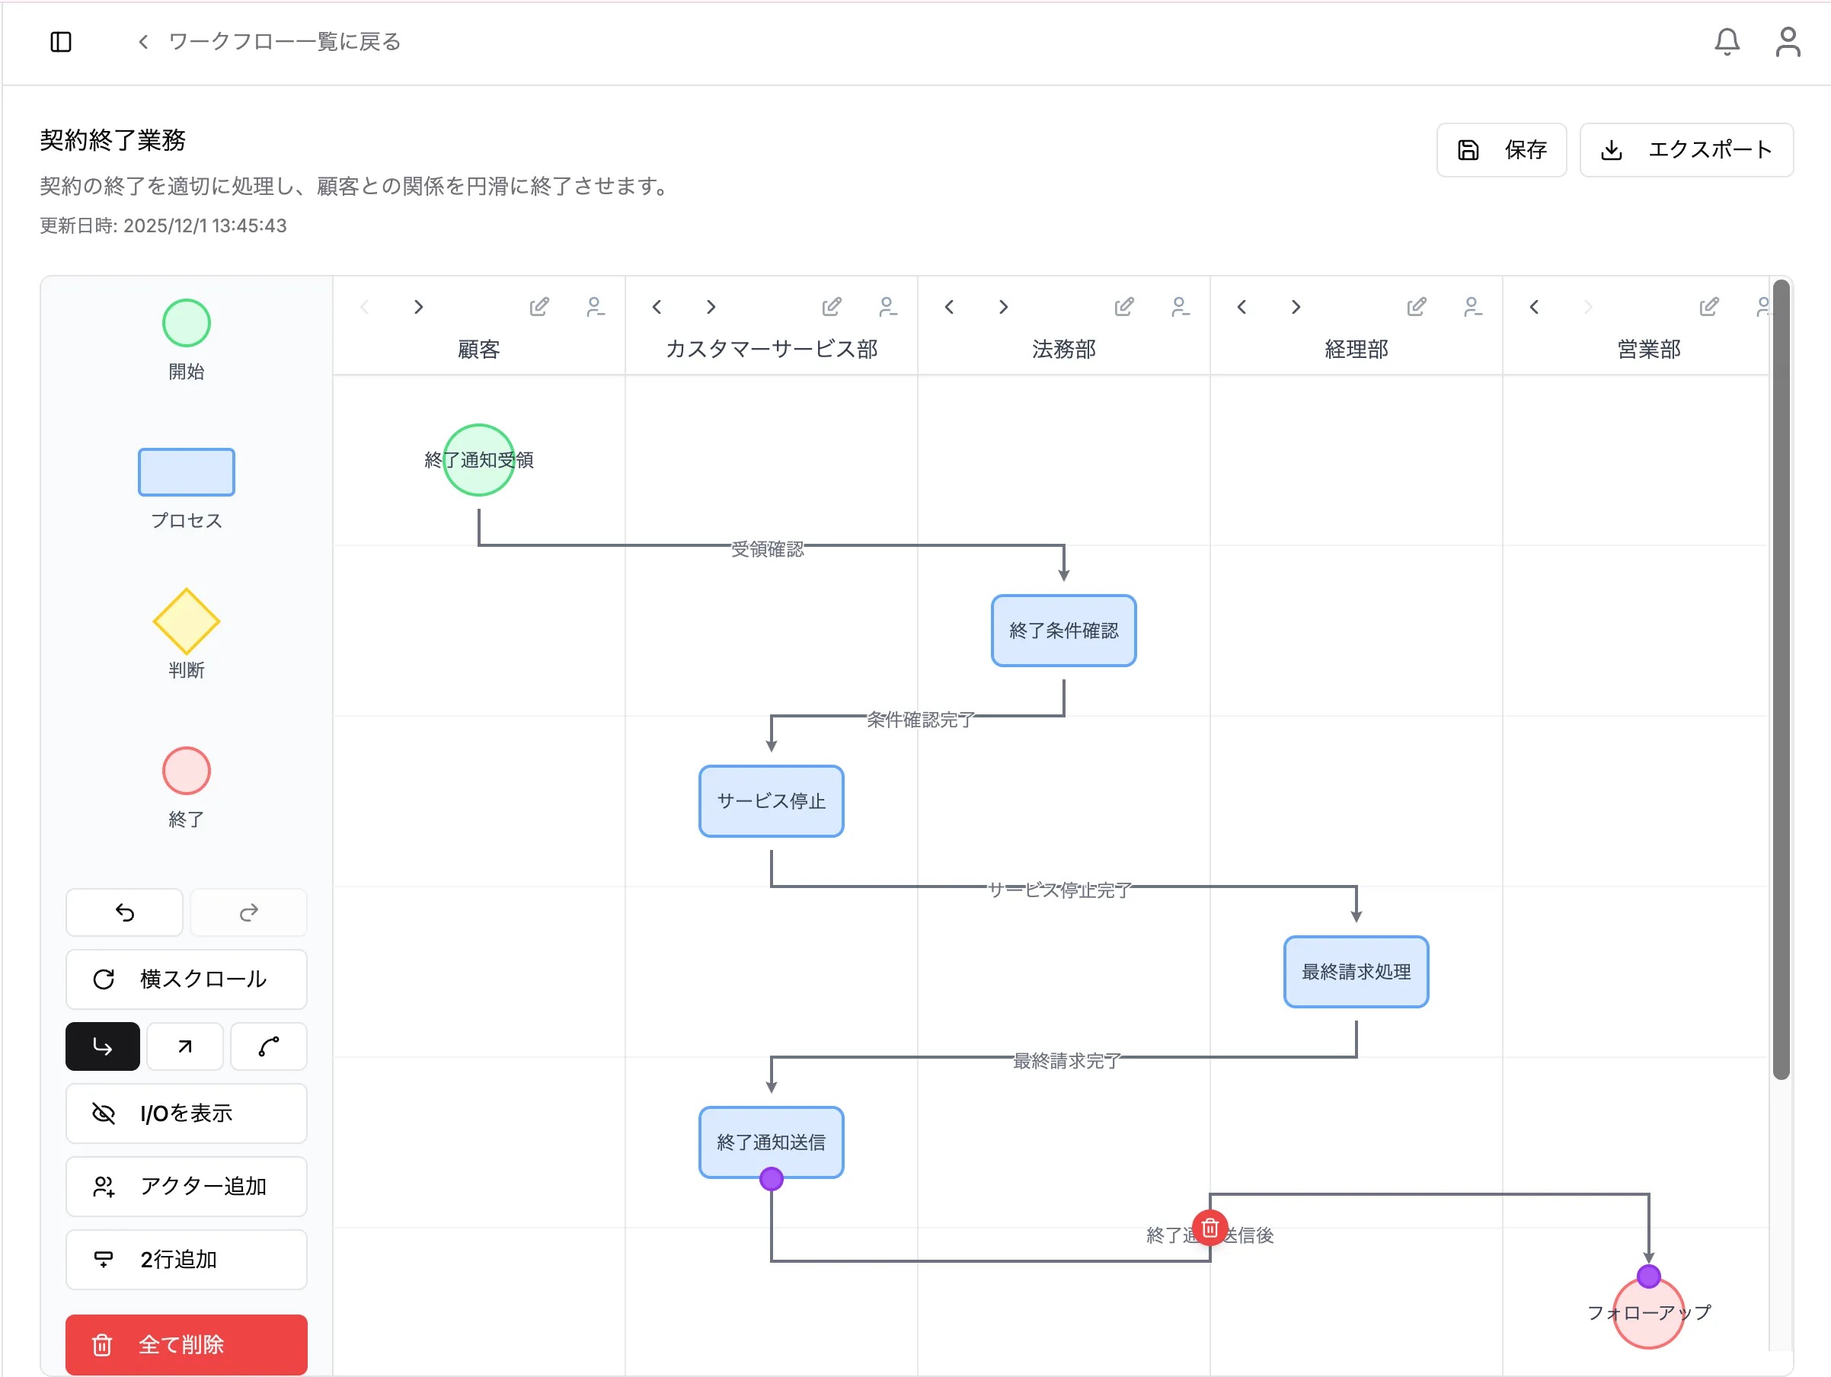This screenshot has width=1831, height=1377.
Task: Click アクター追加 button
Action: [187, 1186]
